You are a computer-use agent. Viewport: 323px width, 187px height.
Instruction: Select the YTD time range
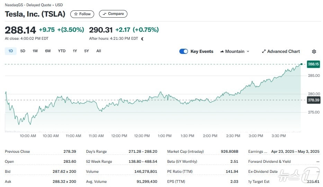[62, 51]
